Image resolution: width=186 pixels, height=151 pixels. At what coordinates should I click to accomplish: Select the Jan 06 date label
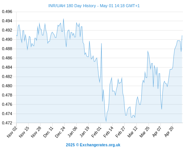click(x=72, y=132)
